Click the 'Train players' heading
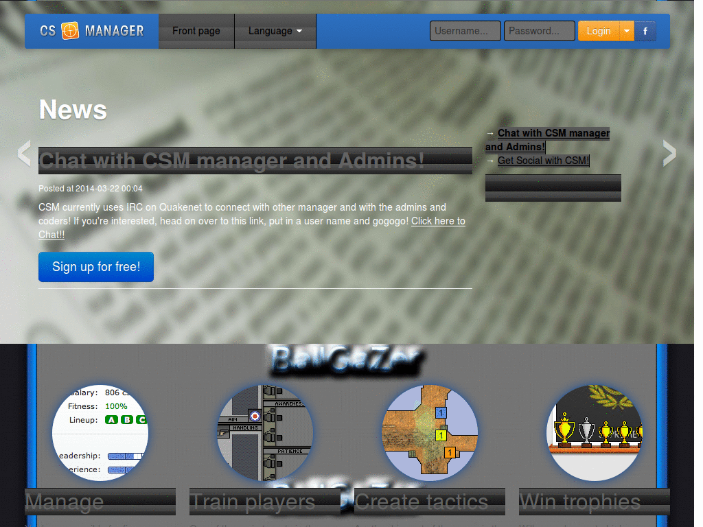 tap(253, 502)
